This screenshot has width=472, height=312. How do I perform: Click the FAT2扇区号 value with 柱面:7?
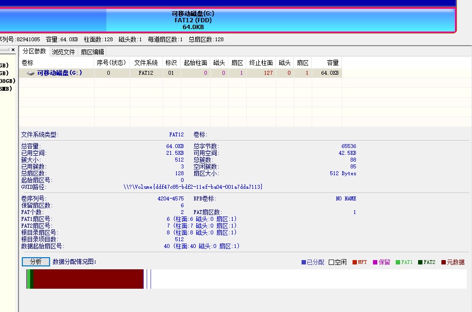tap(202, 226)
